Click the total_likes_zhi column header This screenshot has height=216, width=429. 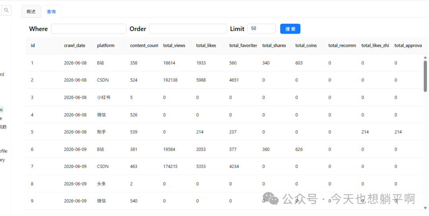click(375, 46)
